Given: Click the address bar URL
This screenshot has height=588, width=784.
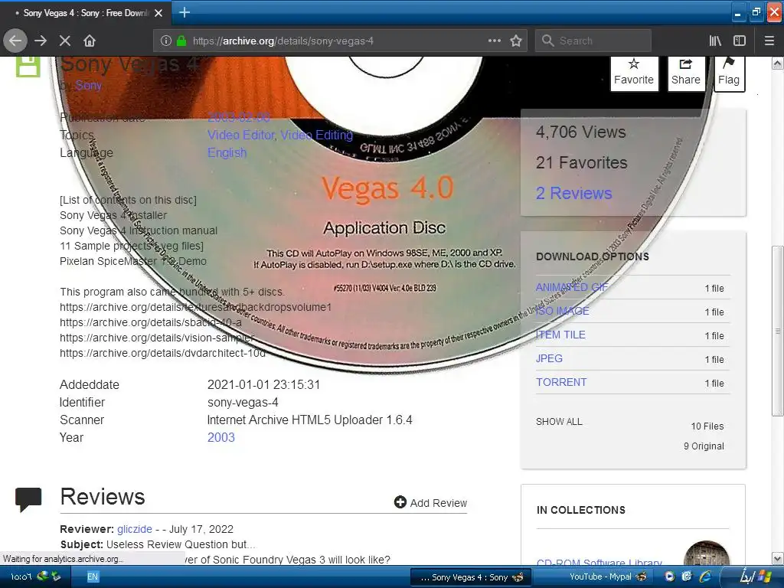Looking at the screenshot, I should click(x=283, y=41).
